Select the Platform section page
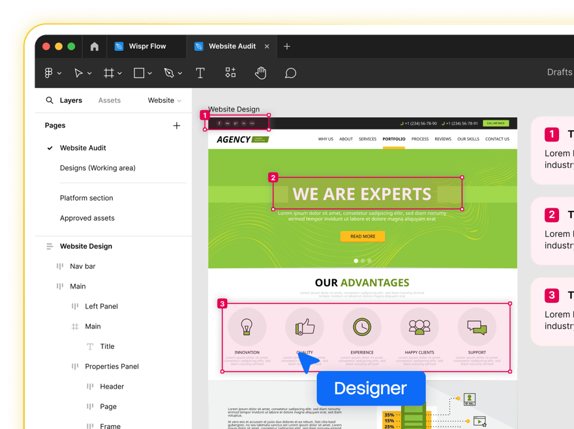The image size is (574, 429). coord(86,198)
